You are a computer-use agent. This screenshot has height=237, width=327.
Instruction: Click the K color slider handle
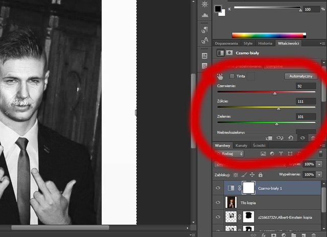pos(300,10)
